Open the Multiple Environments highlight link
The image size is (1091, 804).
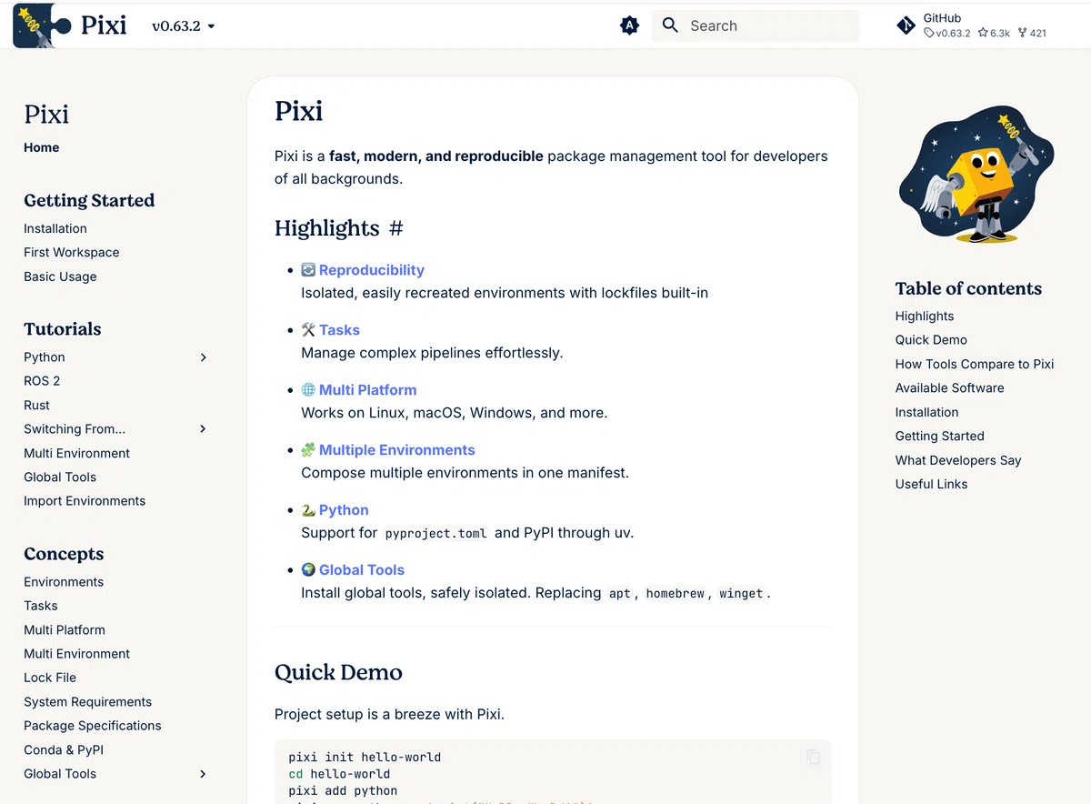click(396, 450)
